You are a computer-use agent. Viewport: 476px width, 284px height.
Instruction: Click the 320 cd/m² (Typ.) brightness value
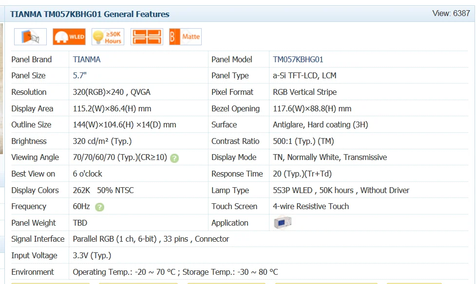pos(102,141)
